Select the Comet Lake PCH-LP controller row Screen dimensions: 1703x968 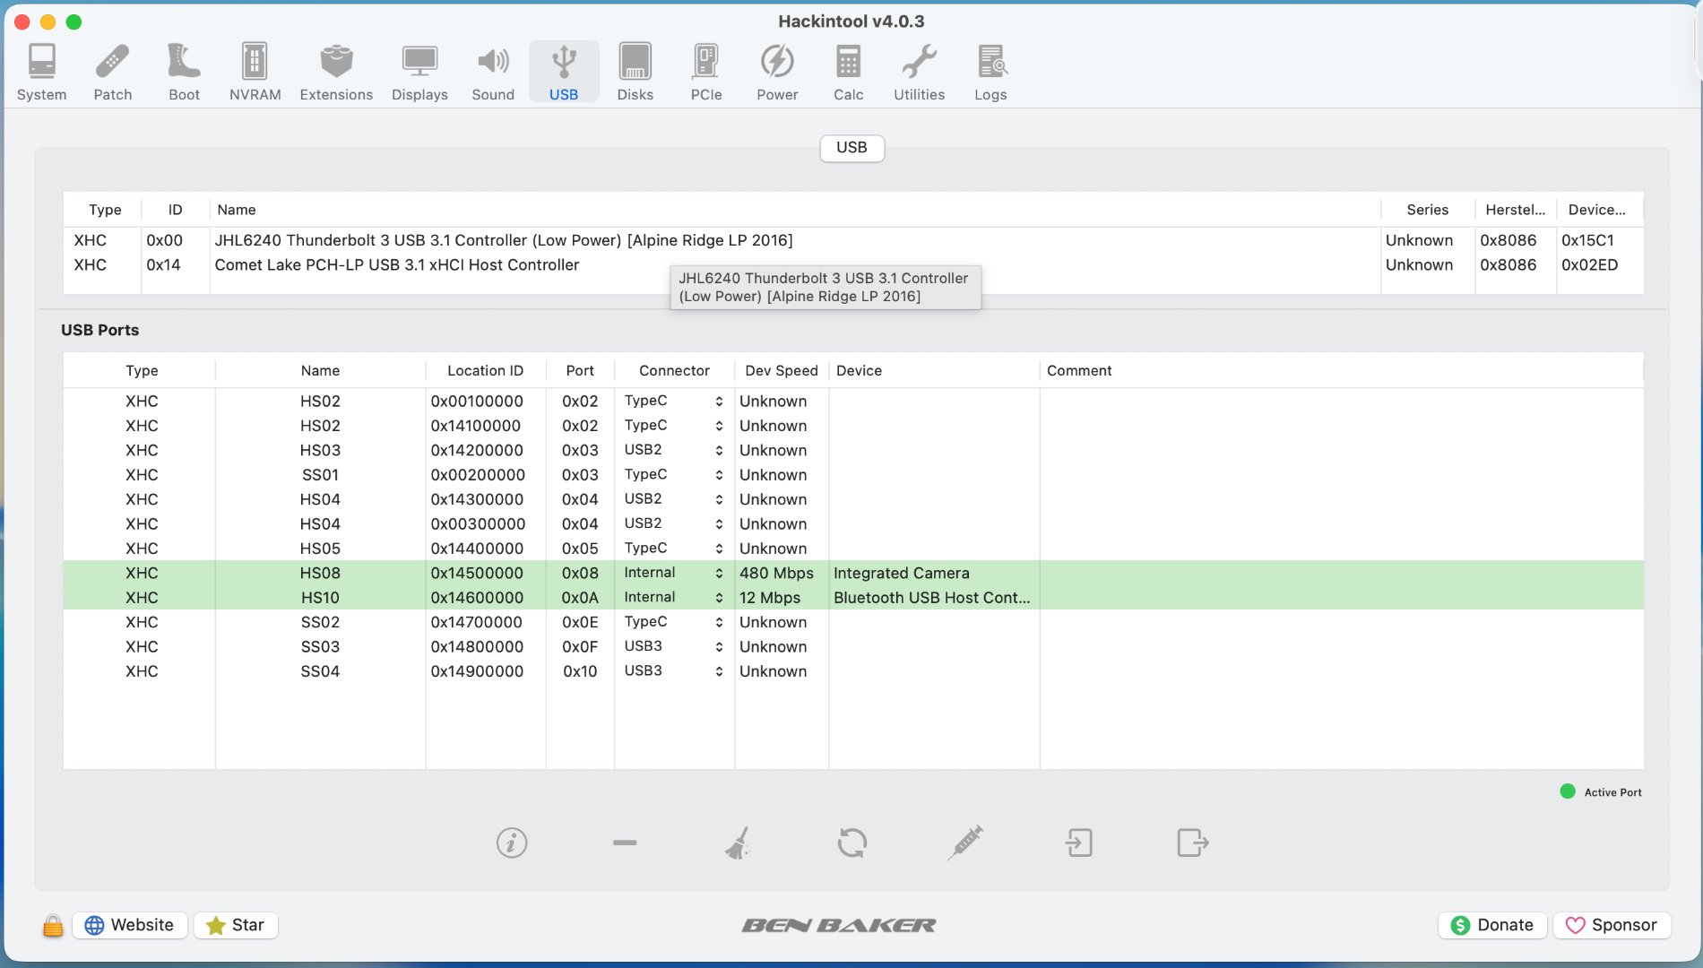pos(397,265)
